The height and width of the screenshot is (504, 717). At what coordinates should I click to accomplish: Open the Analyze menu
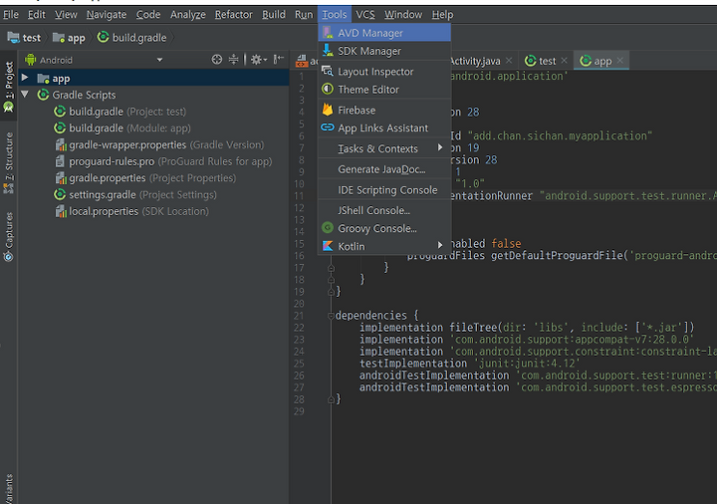pos(188,15)
